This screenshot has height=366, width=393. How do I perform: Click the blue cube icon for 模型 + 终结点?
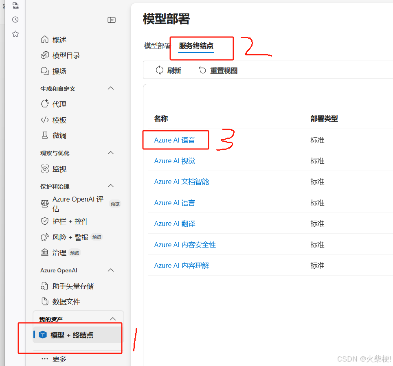[x=43, y=335]
